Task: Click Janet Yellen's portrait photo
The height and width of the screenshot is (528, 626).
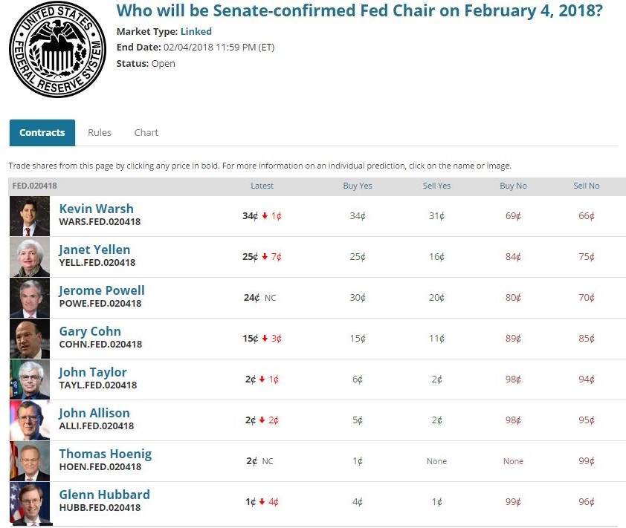Action: (x=30, y=257)
